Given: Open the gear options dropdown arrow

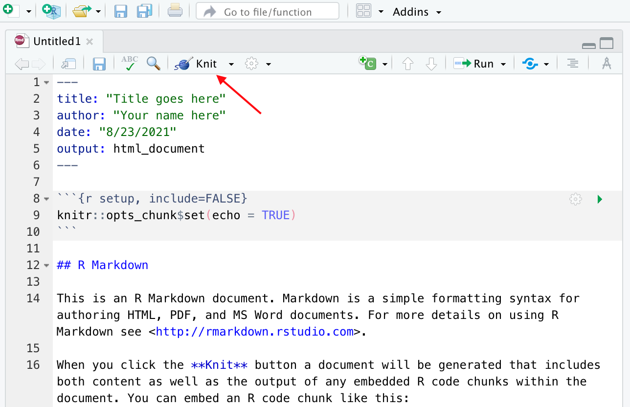Looking at the screenshot, I should tap(269, 64).
